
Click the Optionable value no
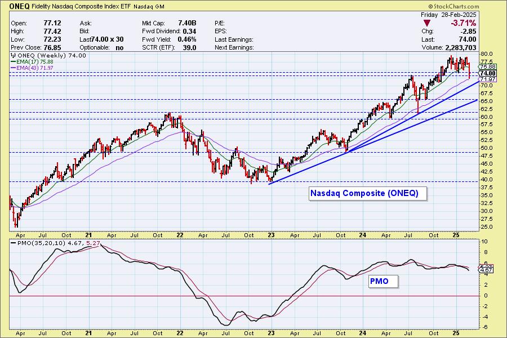click(x=119, y=47)
